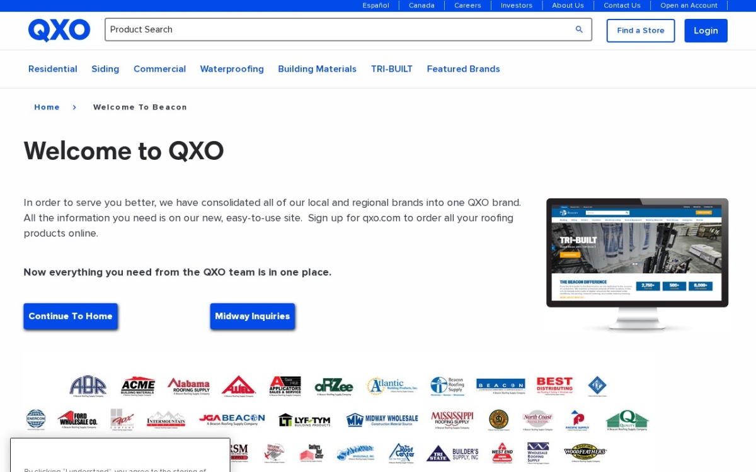Click the QXO logo in header

click(59, 30)
